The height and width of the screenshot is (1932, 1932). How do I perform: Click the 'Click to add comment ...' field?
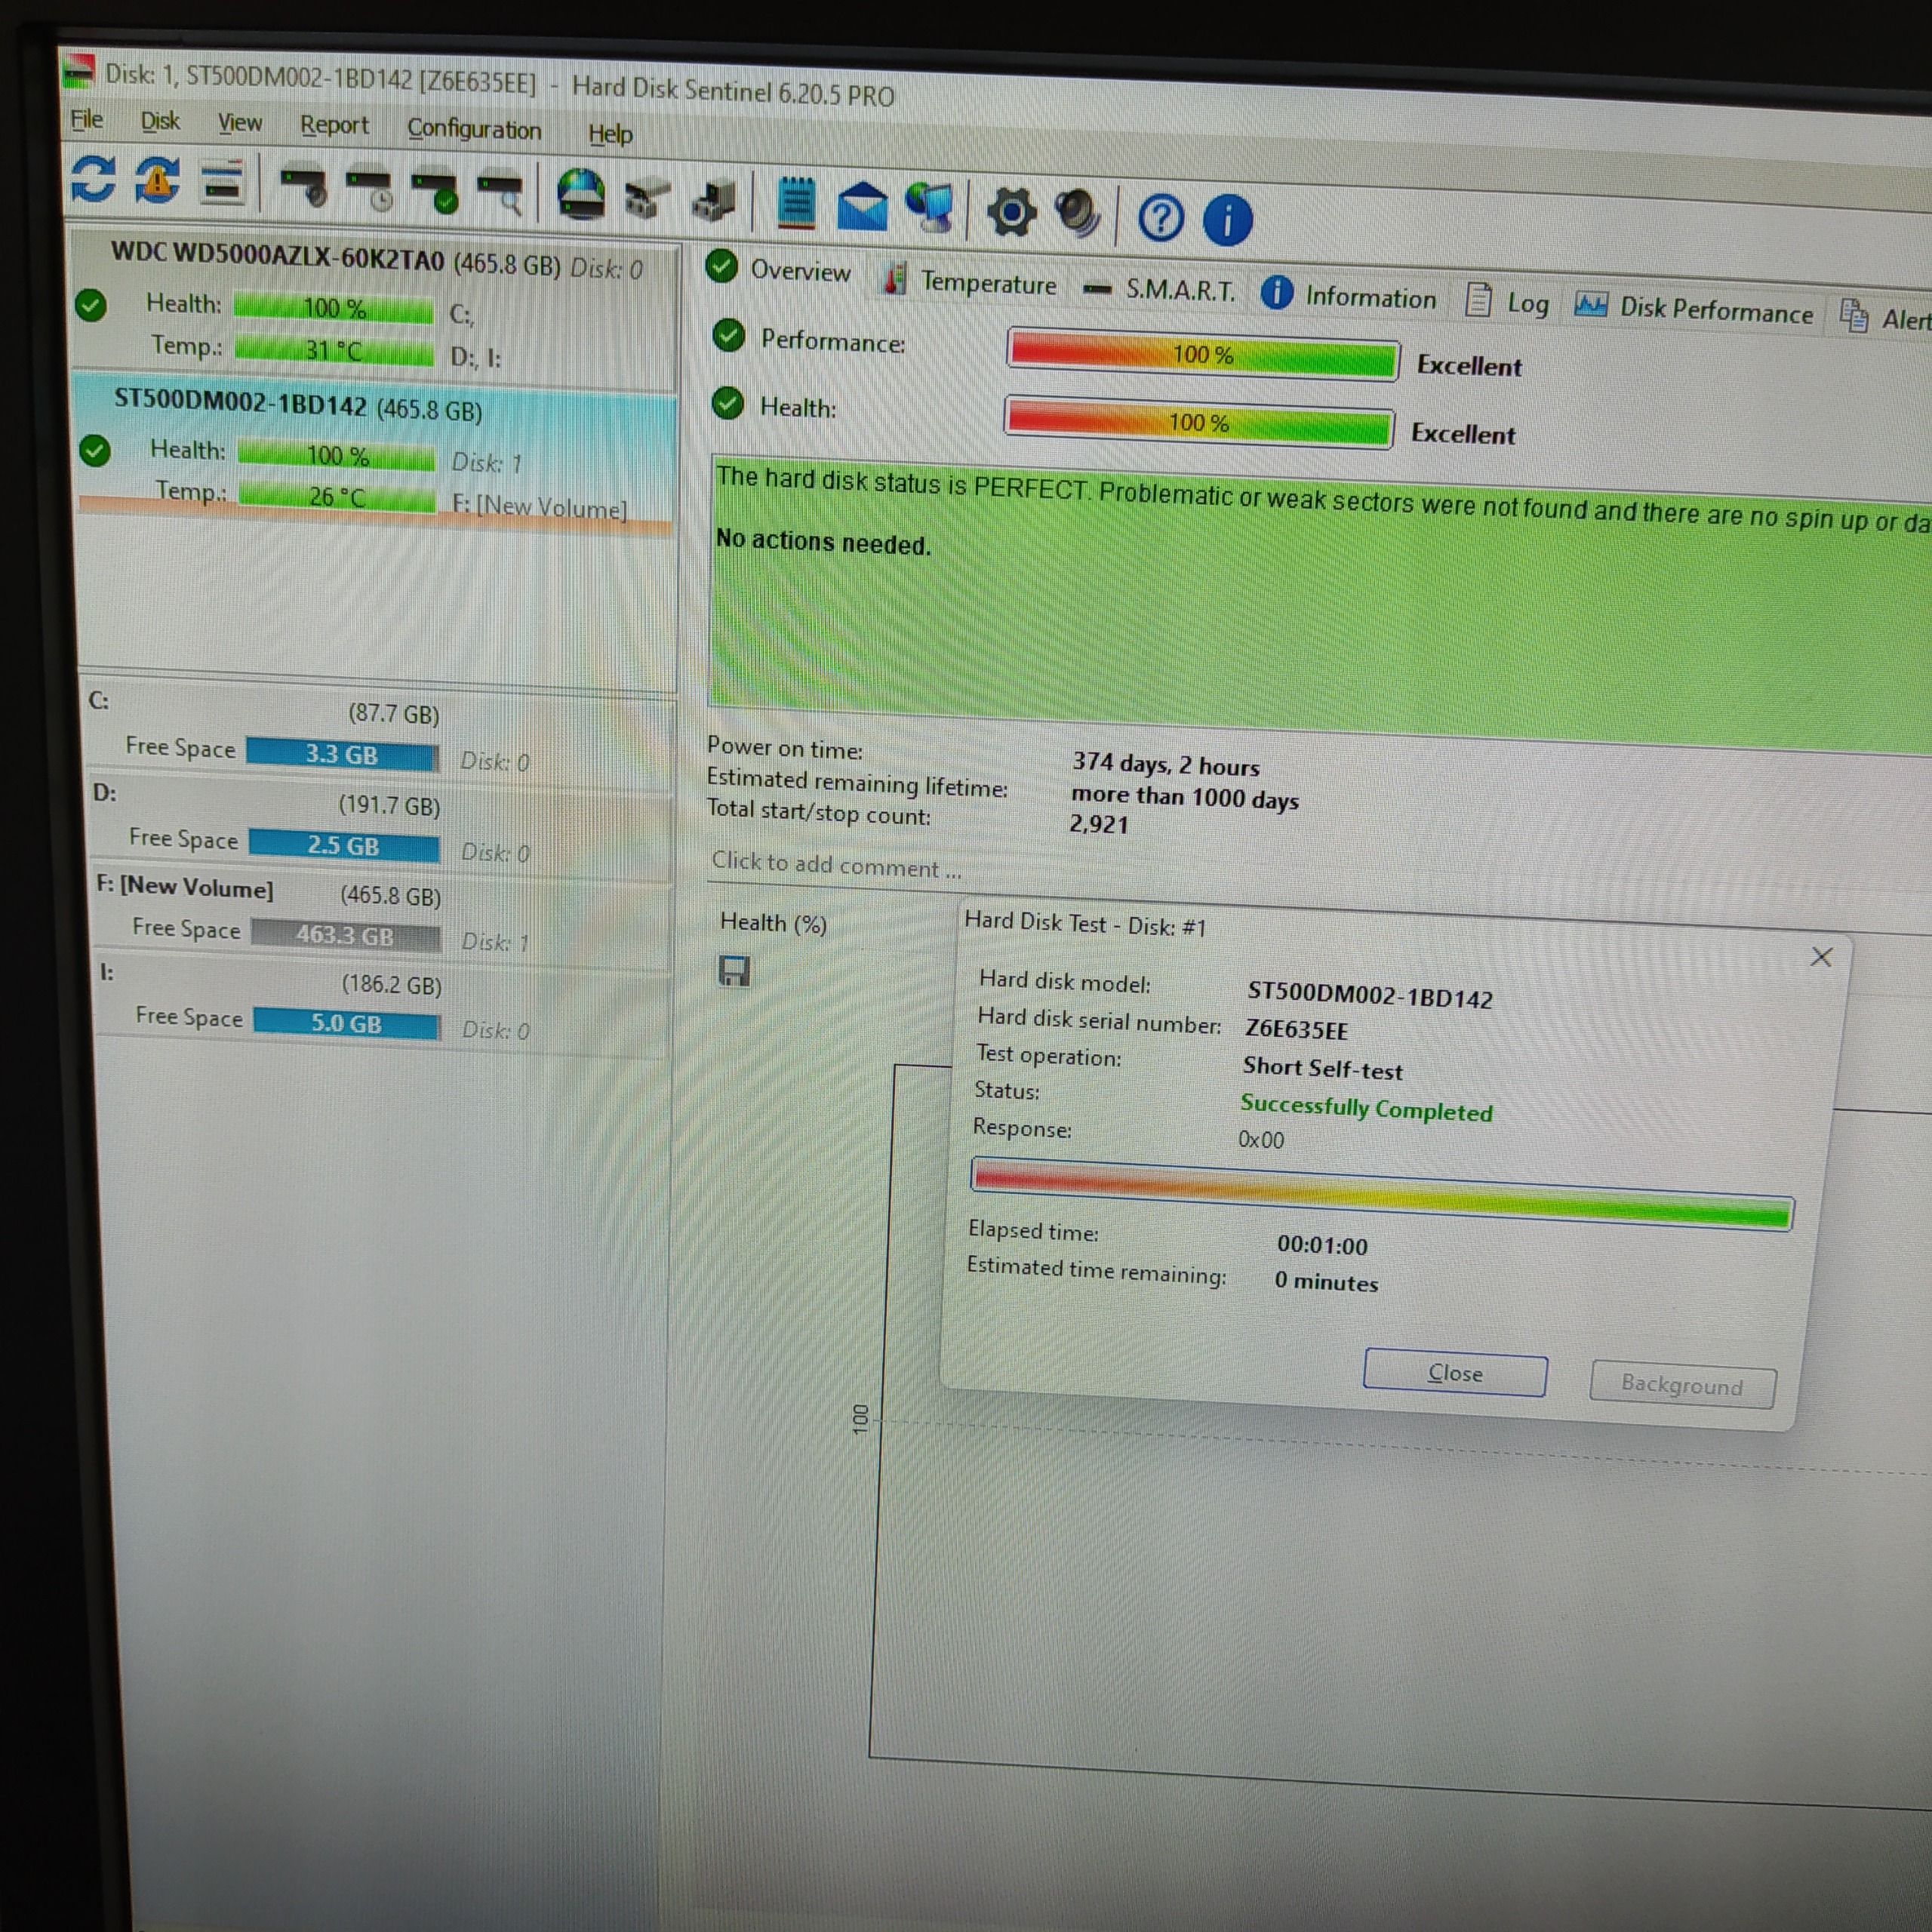point(836,864)
